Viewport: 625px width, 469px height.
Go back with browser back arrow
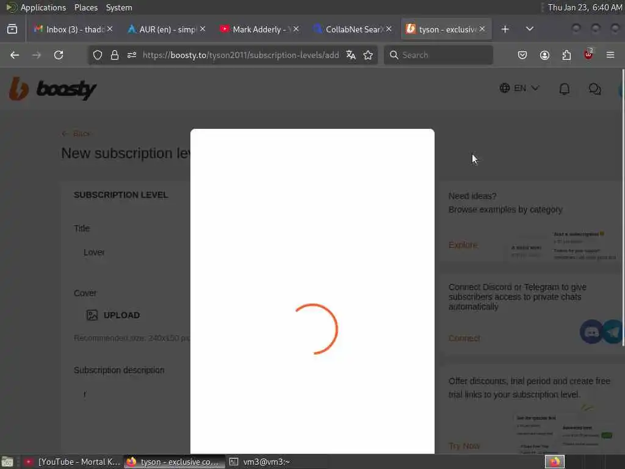(15, 55)
